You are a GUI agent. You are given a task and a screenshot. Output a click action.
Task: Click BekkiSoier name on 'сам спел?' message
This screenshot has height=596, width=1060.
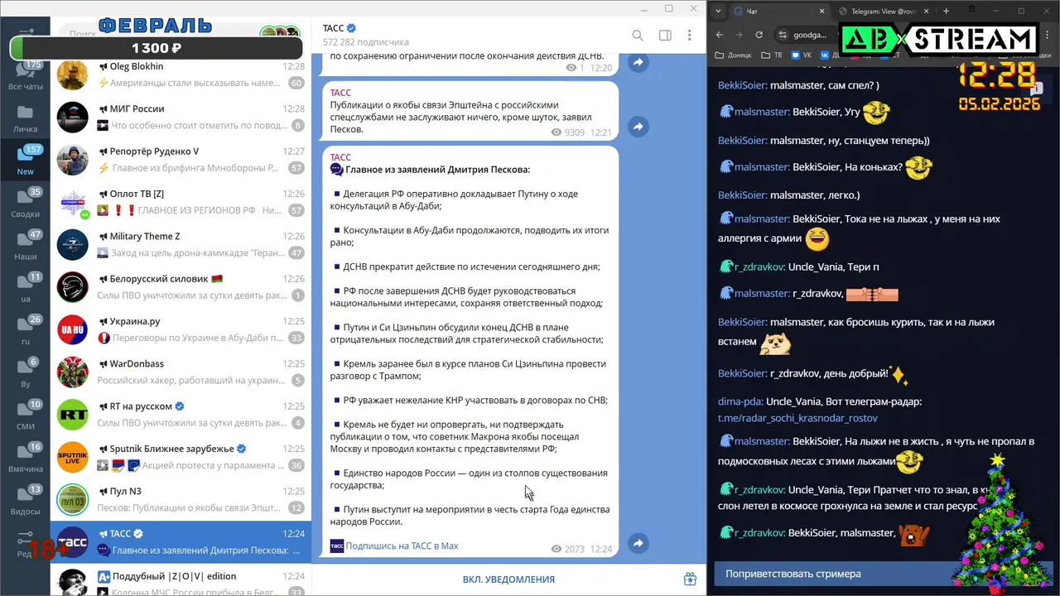tap(742, 85)
